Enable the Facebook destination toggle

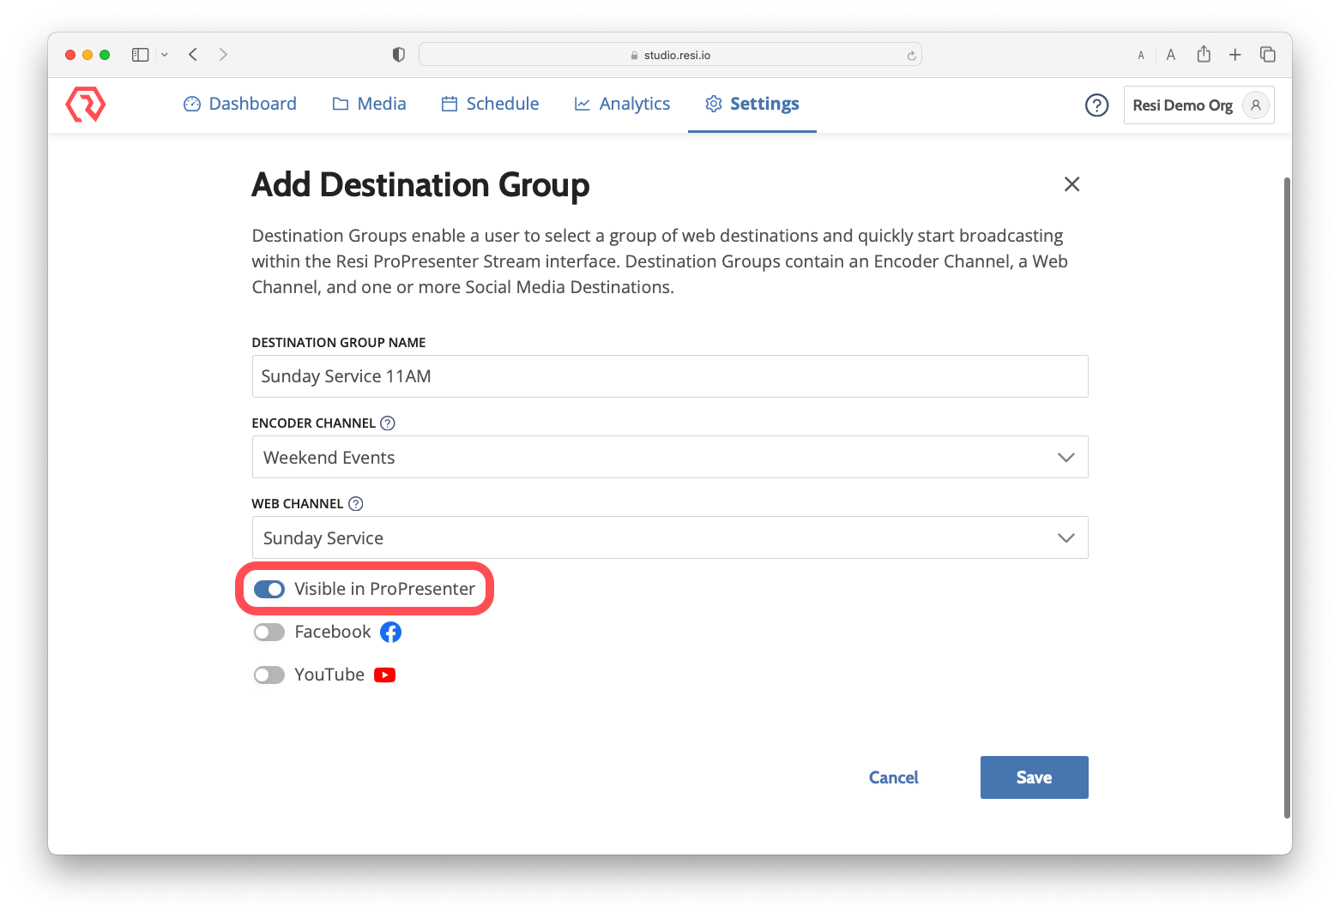(269, 633)
